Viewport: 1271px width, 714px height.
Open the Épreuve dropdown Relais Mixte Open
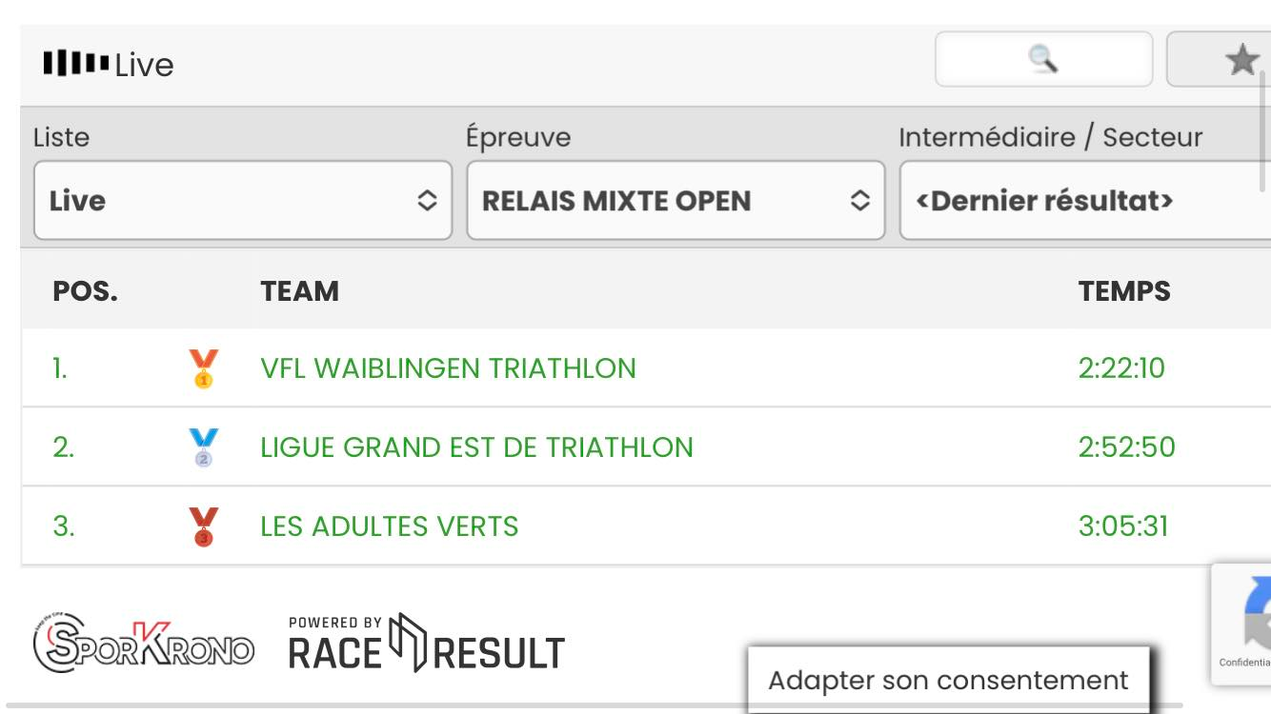[675, 201]
